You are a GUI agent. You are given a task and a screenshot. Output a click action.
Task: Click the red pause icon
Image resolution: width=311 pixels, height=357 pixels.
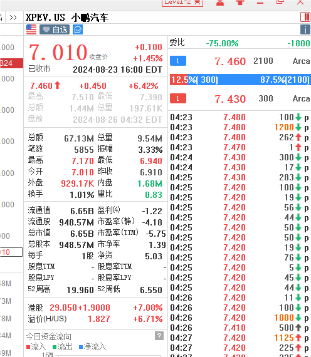pyautogui.click(x=305, y=17)
